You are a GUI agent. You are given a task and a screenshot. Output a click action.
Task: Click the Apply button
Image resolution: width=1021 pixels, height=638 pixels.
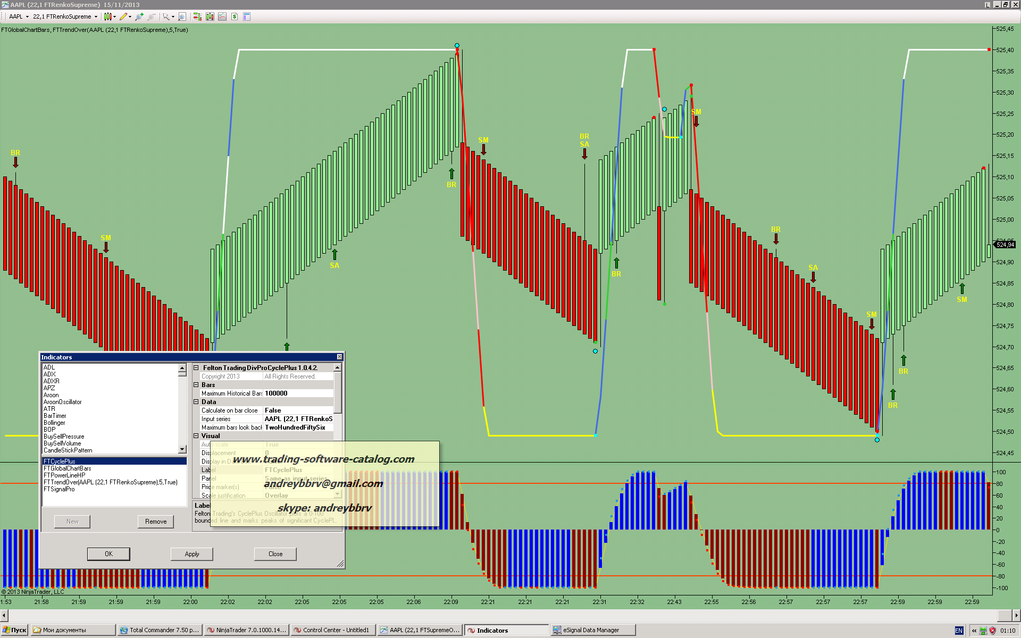point(192,554)
